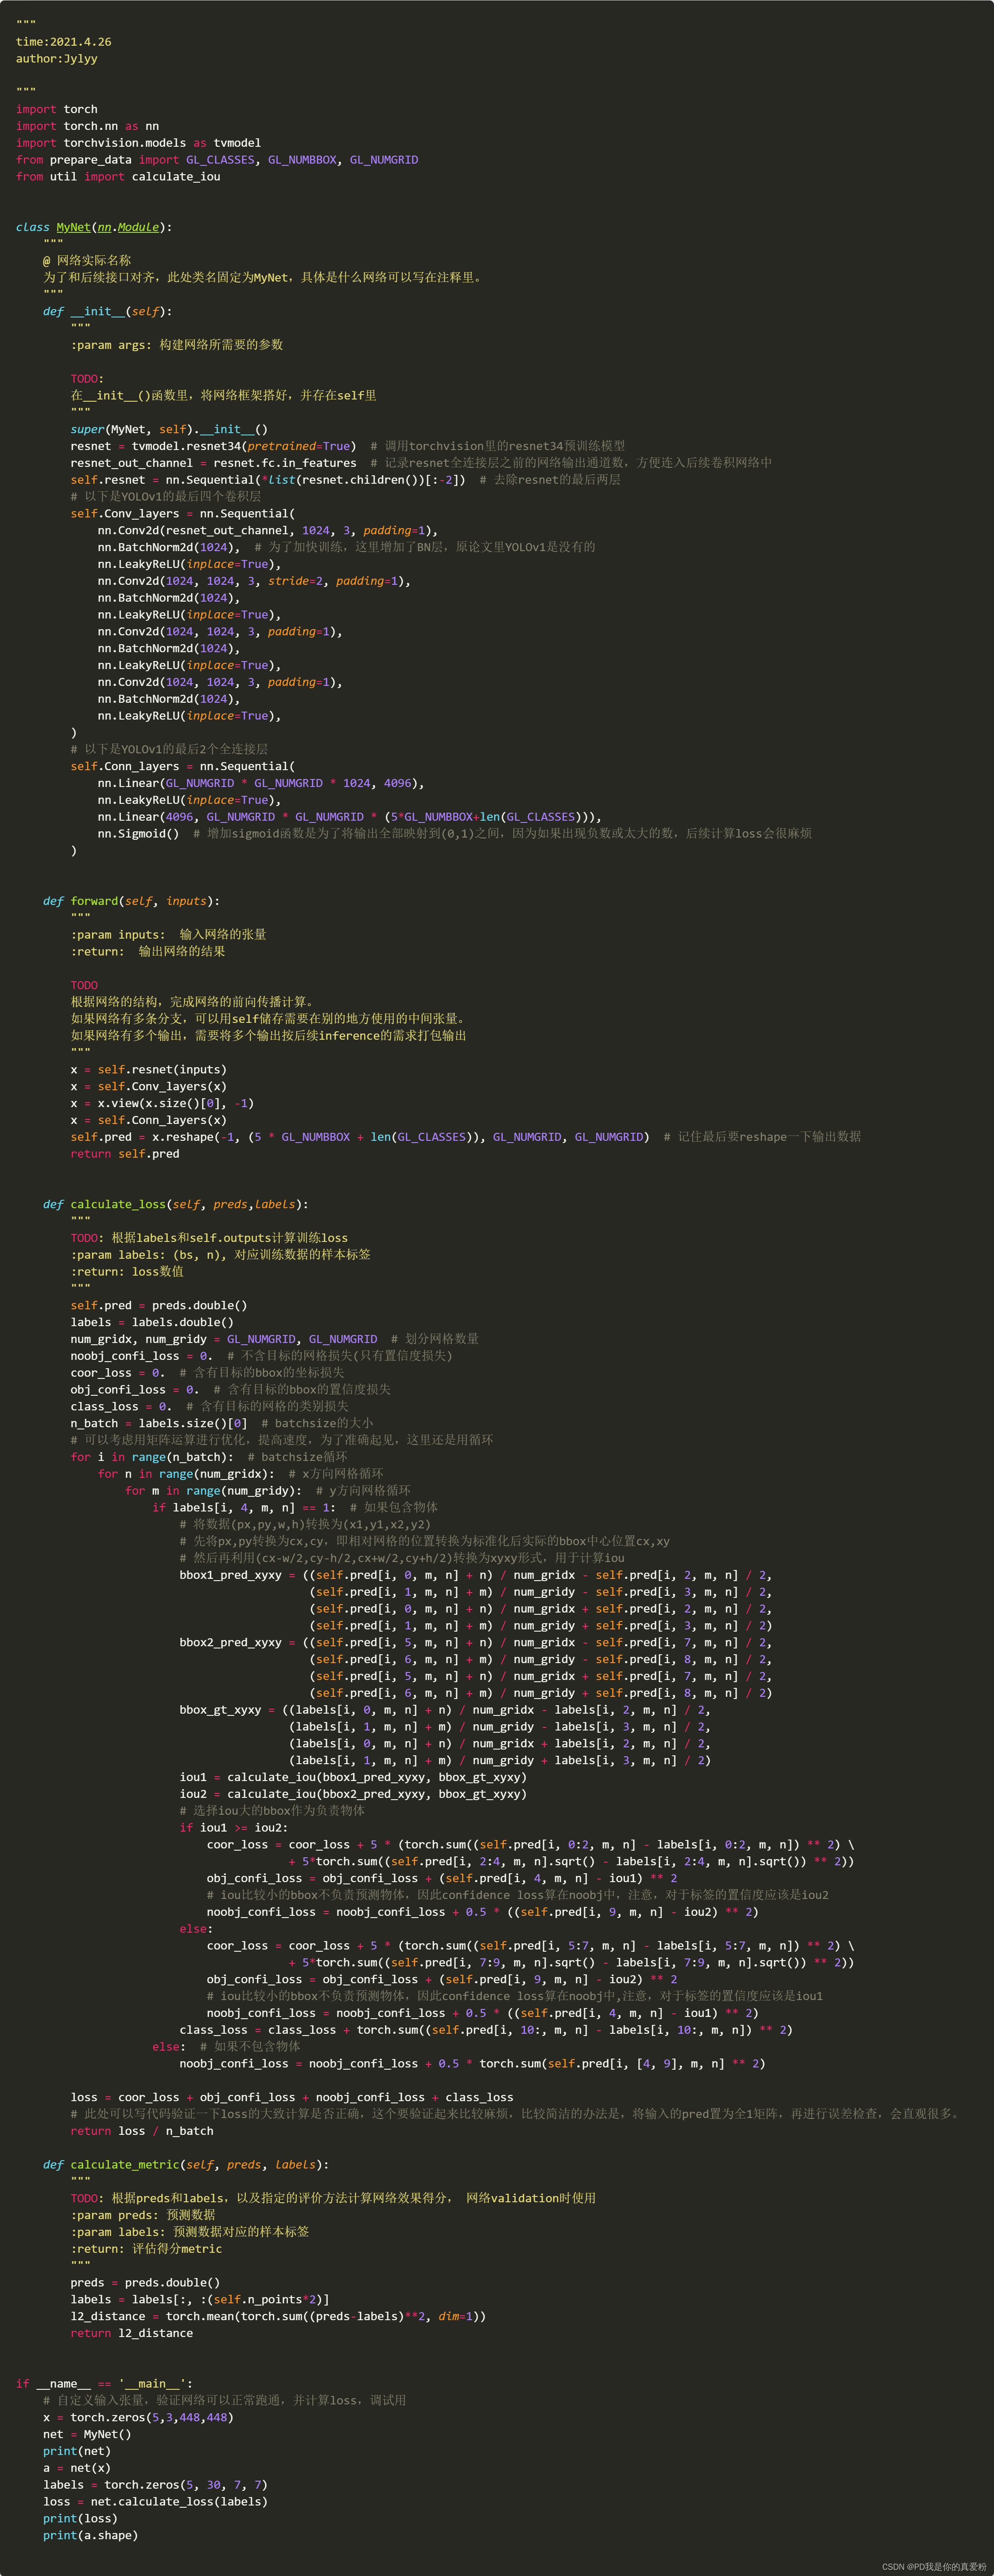Click 'self.Conn_layers = nn.Sequential(' line
994x2576 pixels.
(x=183, y=767)
